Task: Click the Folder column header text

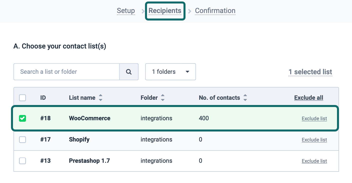Action: (149, 98)
